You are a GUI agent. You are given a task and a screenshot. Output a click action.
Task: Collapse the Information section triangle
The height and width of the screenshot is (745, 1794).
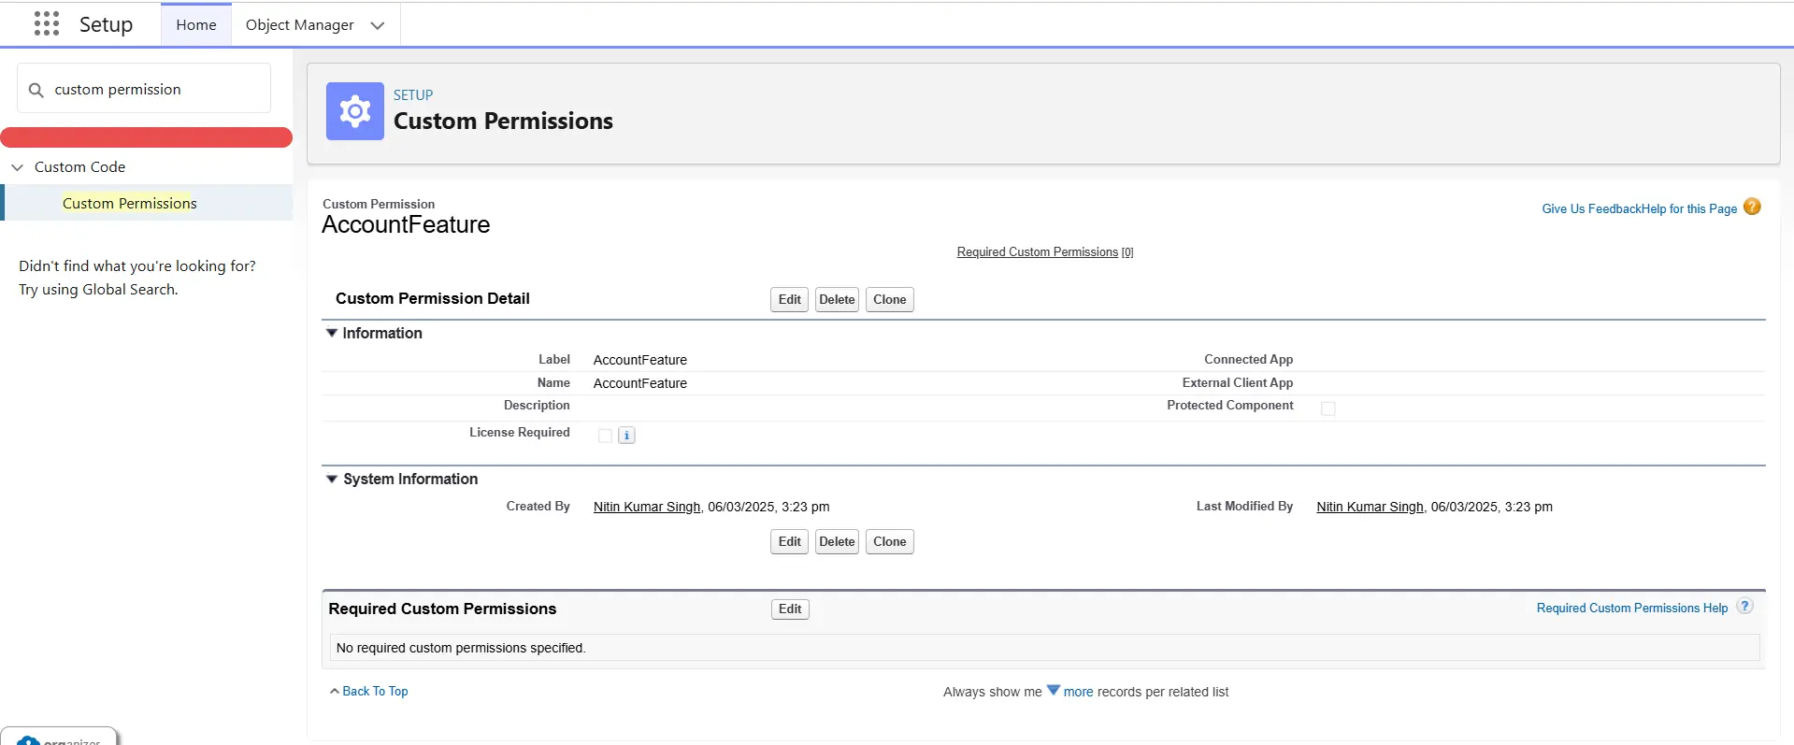coord(331,333)
